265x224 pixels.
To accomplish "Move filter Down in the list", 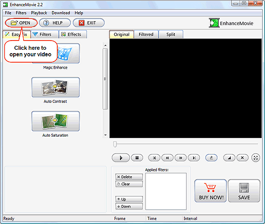I will (129, 207).
